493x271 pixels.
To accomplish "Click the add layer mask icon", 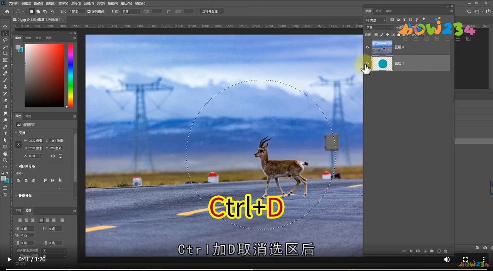I will [418, 251].
